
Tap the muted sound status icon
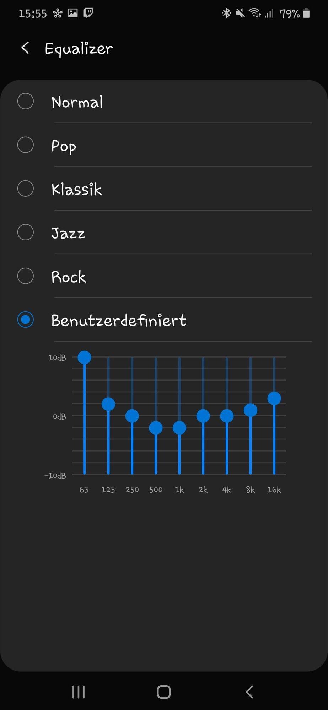tap(240, 13)
